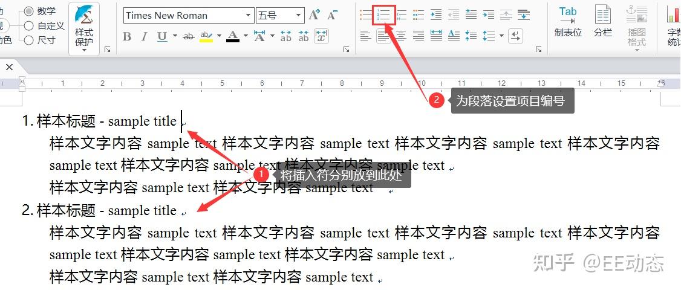Apply multilevel numbered list format
This screenshot has height=290, width=681.
[x=402, y=15]
